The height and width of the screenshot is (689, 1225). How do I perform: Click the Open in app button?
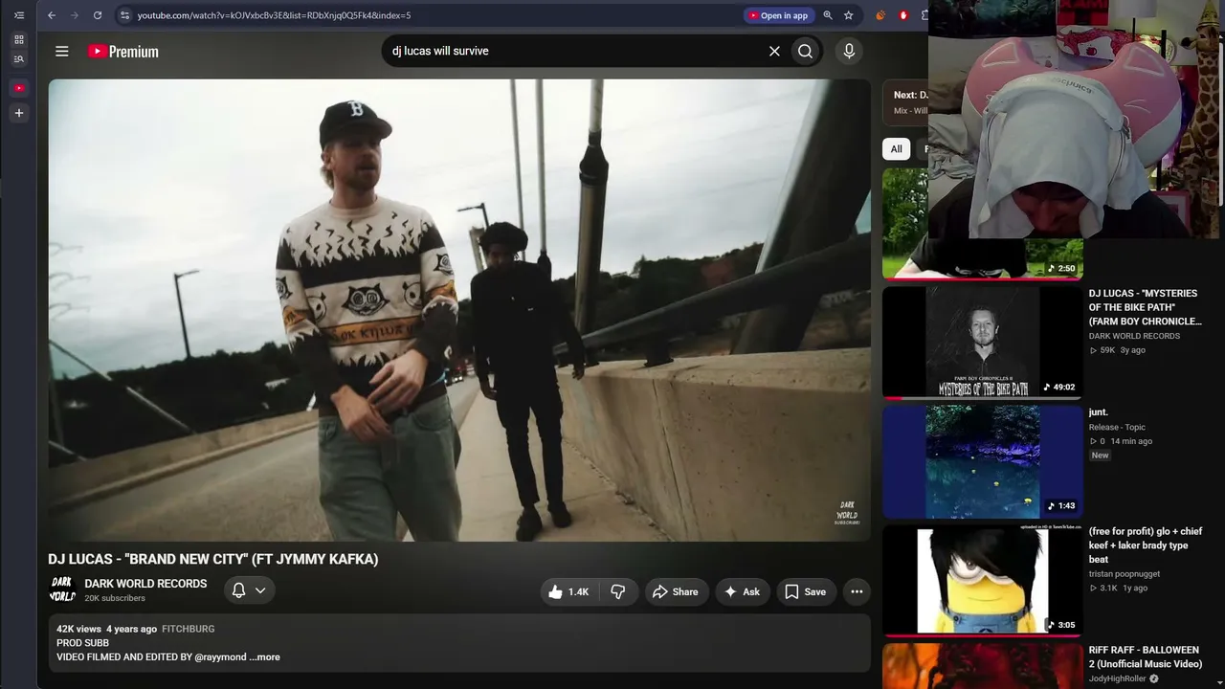[x=779, y=15]
